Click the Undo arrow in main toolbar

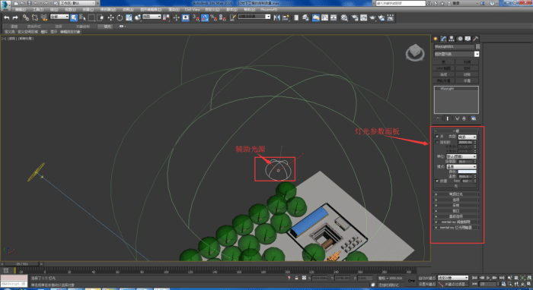[6, 17]
